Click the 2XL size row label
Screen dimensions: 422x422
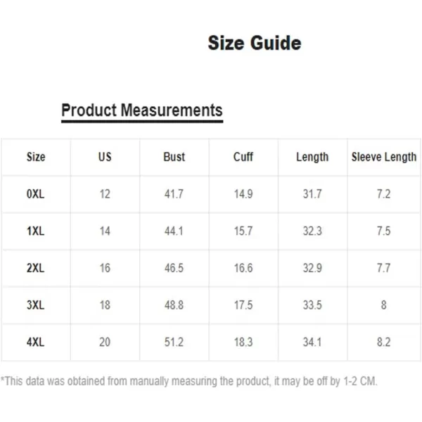35,268
